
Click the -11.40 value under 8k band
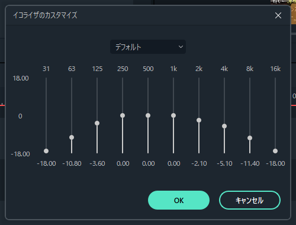tap(250, 163)
